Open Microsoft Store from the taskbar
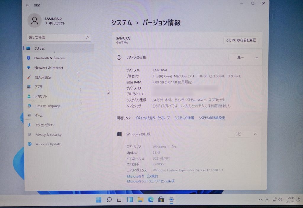 pyautogui.click(x=161, y=200)
